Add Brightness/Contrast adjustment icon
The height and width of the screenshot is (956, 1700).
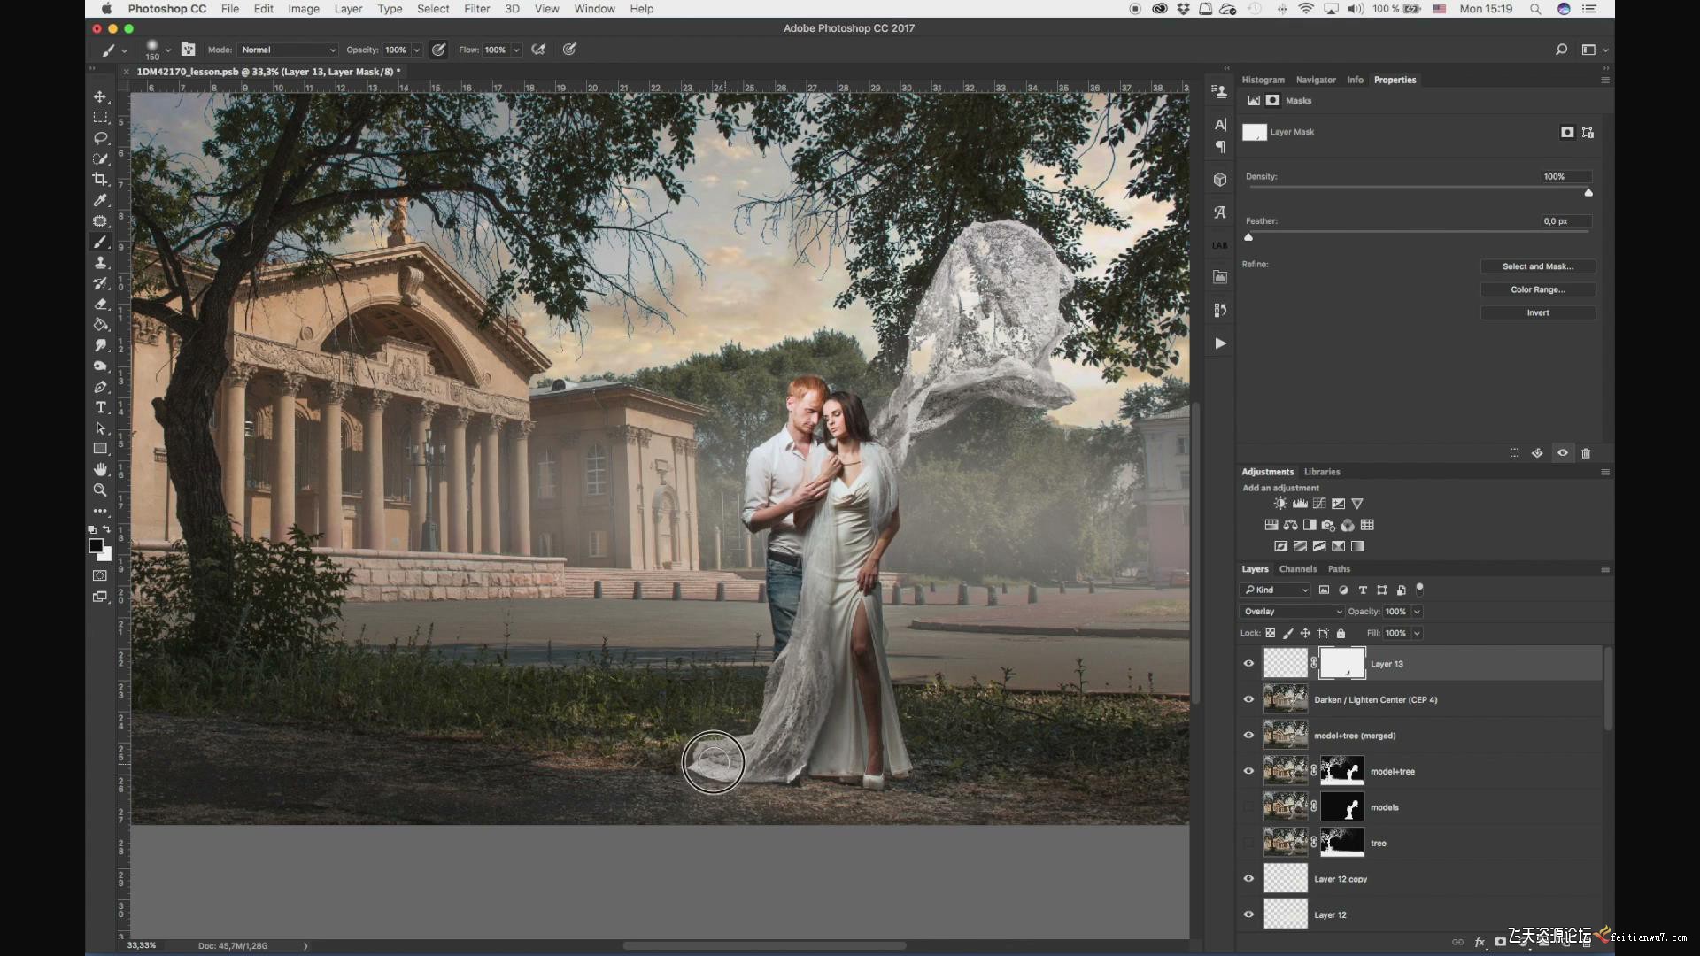click(1280, 504)
